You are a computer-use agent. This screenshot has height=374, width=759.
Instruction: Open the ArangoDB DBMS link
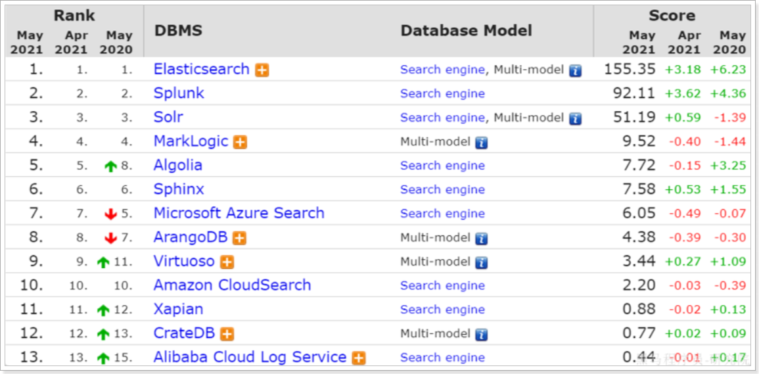point(190,237)
